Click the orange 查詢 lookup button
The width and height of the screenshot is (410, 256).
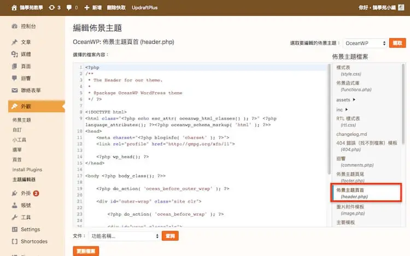click(170, 236)
